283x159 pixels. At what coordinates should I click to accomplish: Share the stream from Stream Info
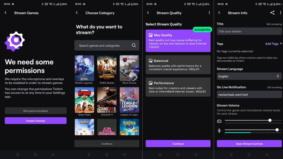tap(272, 13)
